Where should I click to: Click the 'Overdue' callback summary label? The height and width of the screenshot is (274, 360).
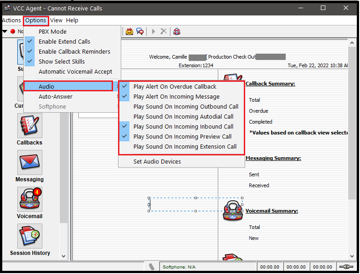[258, 111]
